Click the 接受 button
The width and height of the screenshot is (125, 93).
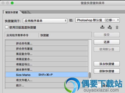(107, 35)
